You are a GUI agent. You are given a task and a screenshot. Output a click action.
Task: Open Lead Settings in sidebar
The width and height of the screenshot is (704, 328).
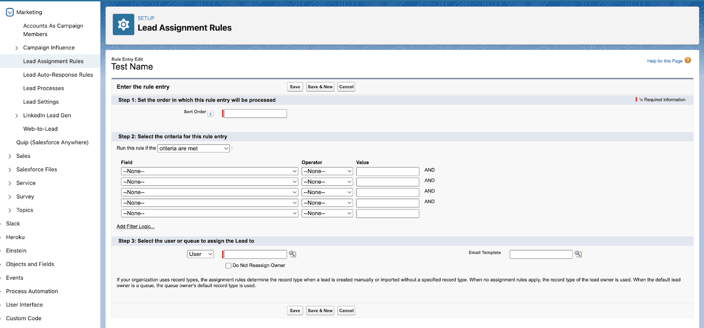tap(41, 102)
